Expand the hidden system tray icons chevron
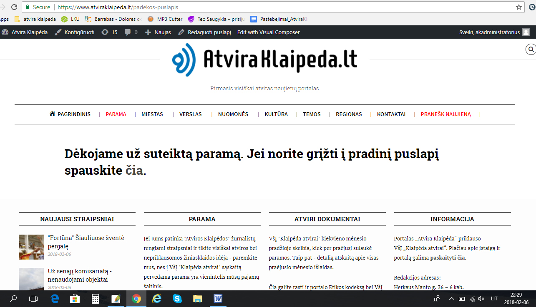536x307 pixels. [451, 298]
